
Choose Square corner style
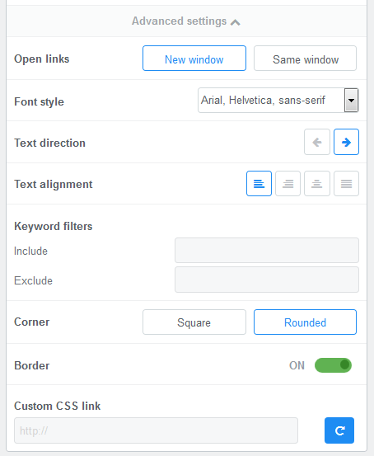[x=194, y=322]
